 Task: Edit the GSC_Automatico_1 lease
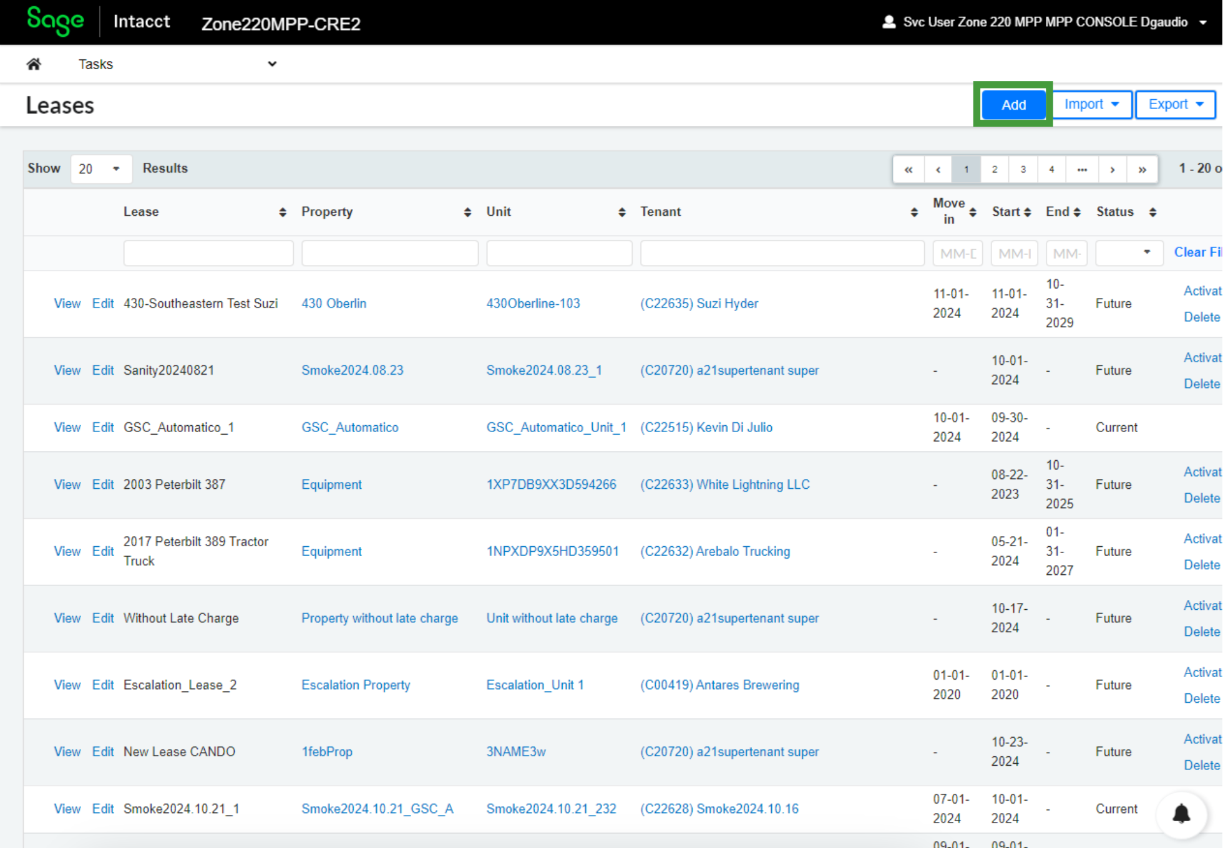[x=103, y=428]
